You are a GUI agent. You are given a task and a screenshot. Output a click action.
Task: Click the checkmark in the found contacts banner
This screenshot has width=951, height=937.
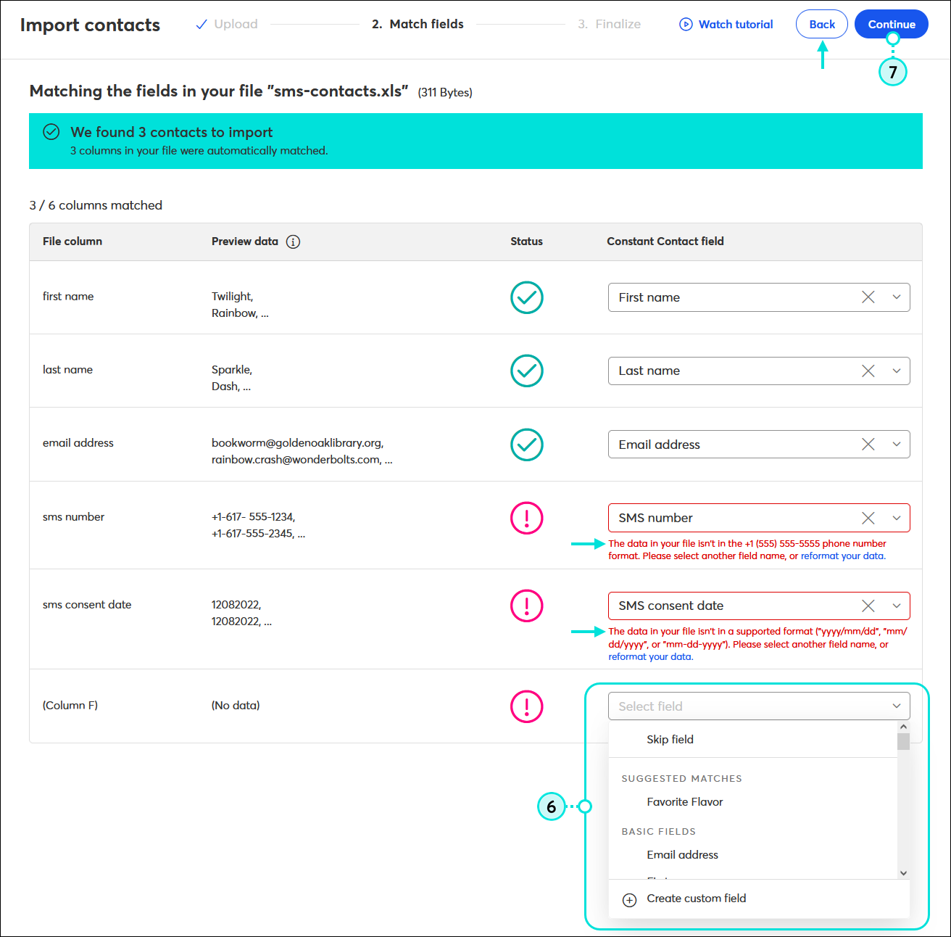pyautogui.click(x=51, y=132)
